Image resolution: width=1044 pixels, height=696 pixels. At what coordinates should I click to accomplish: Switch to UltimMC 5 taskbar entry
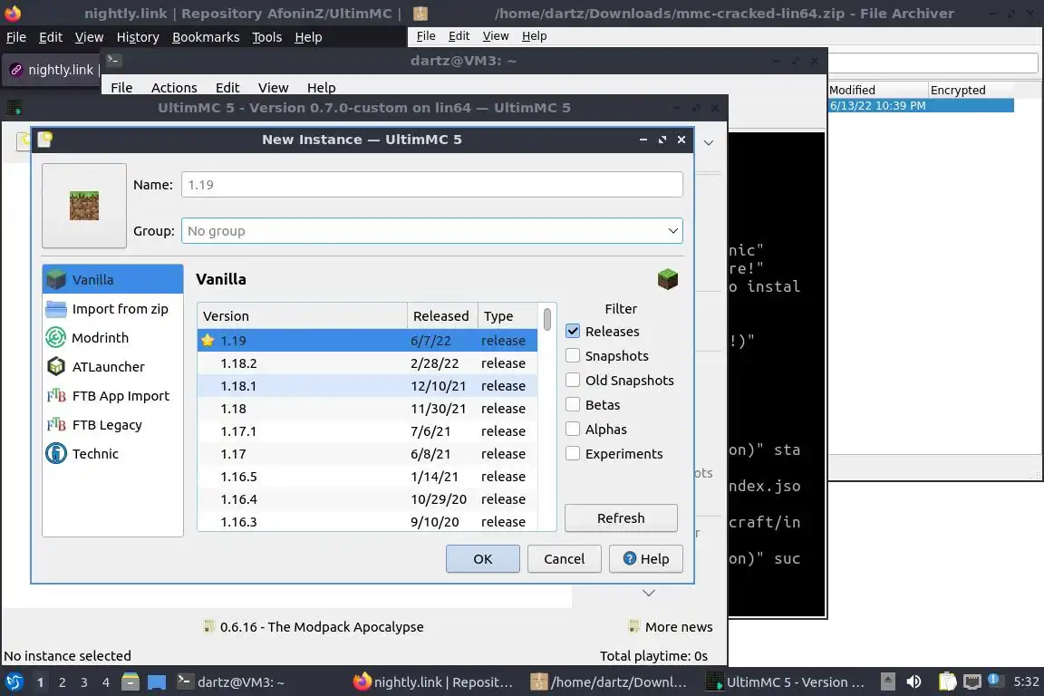pyautogui.click(x=787, y=682)
